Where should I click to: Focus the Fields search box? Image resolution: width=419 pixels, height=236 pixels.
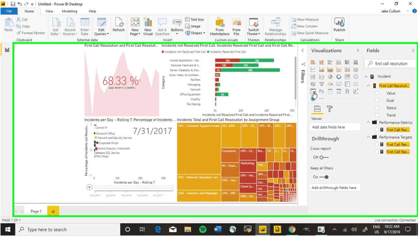[390, 63]
